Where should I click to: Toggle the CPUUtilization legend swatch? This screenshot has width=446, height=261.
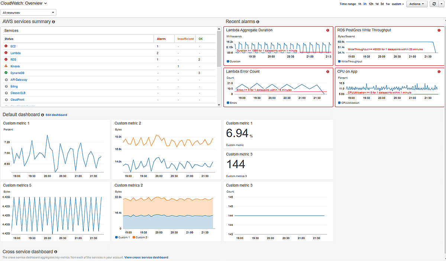[339, 103]
